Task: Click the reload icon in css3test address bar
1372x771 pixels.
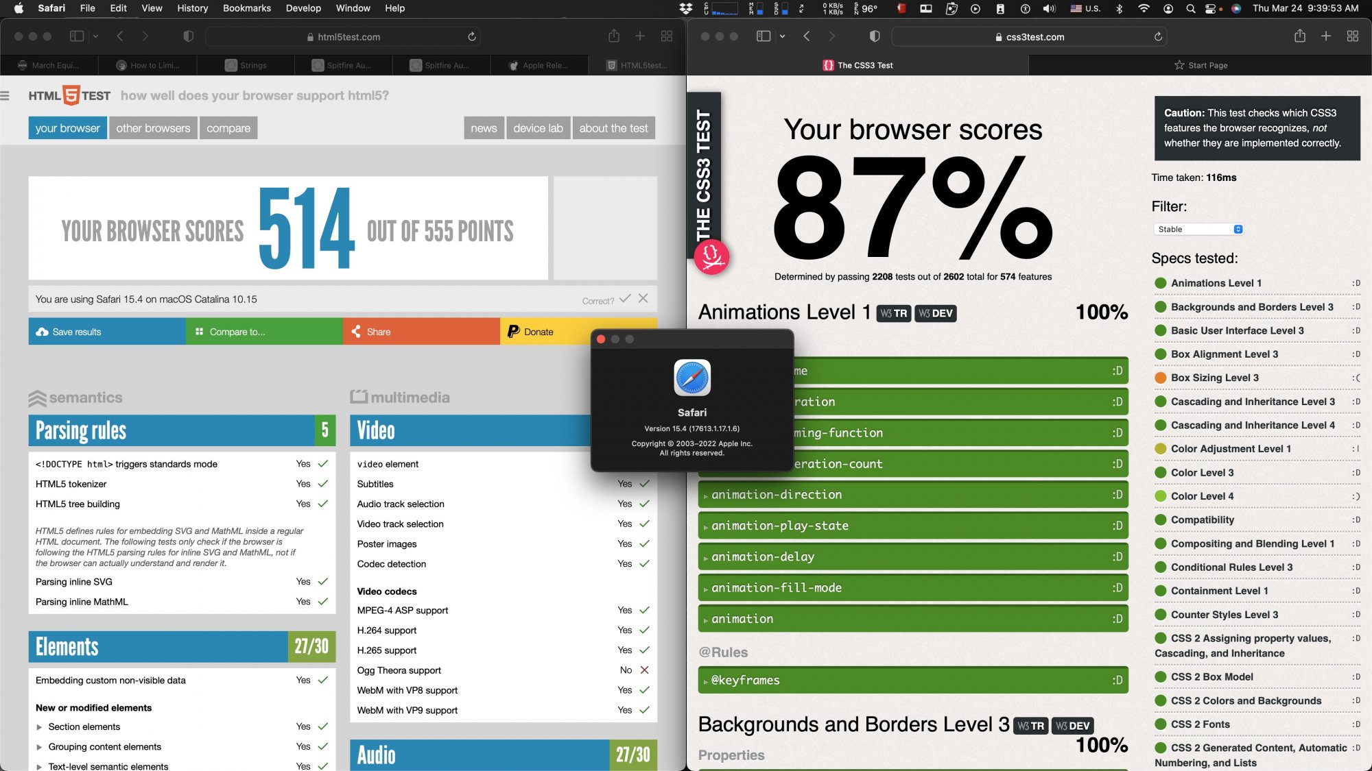Action: tap(1158, 37)
